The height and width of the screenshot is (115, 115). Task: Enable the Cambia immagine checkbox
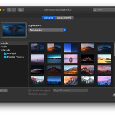coord(29,90)
